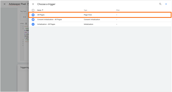Image resolution: width=172 pixels, height=92 pixels.
Task: Click folder icon beside Adskeeper Pixel title
Action: point(28,4)
